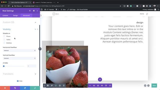The width and height of the screenshot is (160, 90).
Task: Open the Help link in settings panel
Action: 19,81
